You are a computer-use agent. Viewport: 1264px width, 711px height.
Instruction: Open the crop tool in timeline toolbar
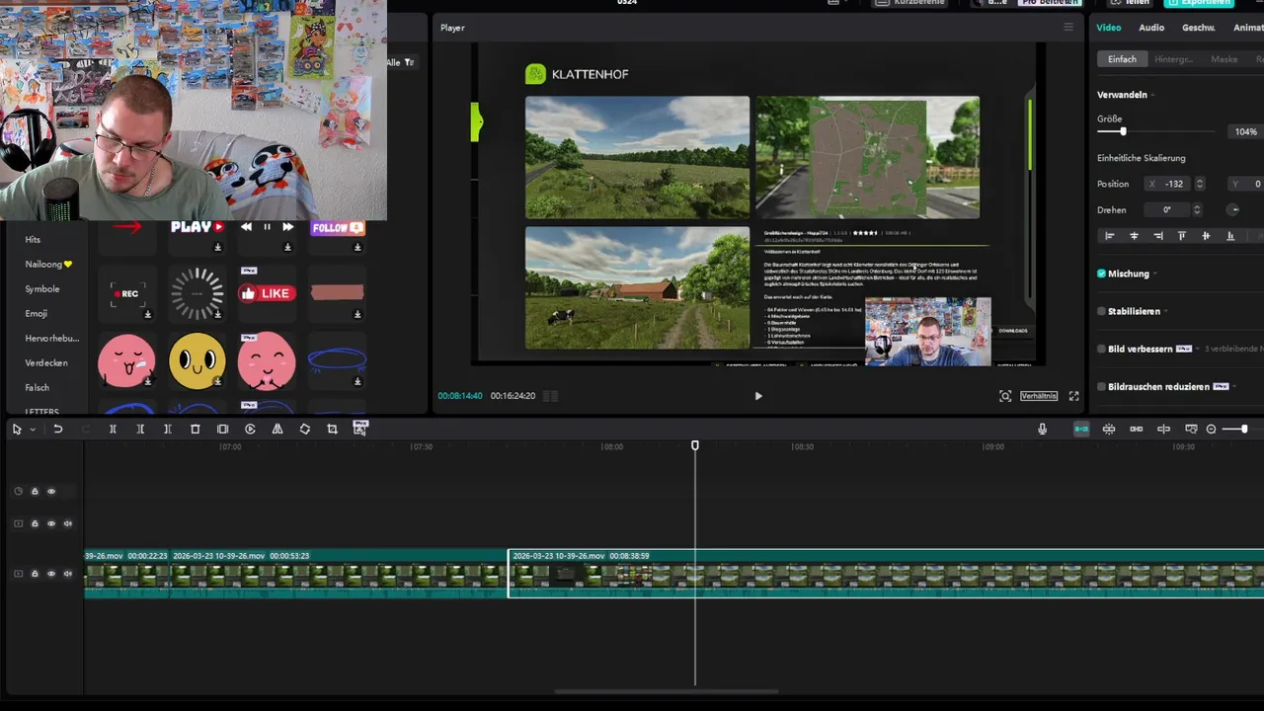332,429
